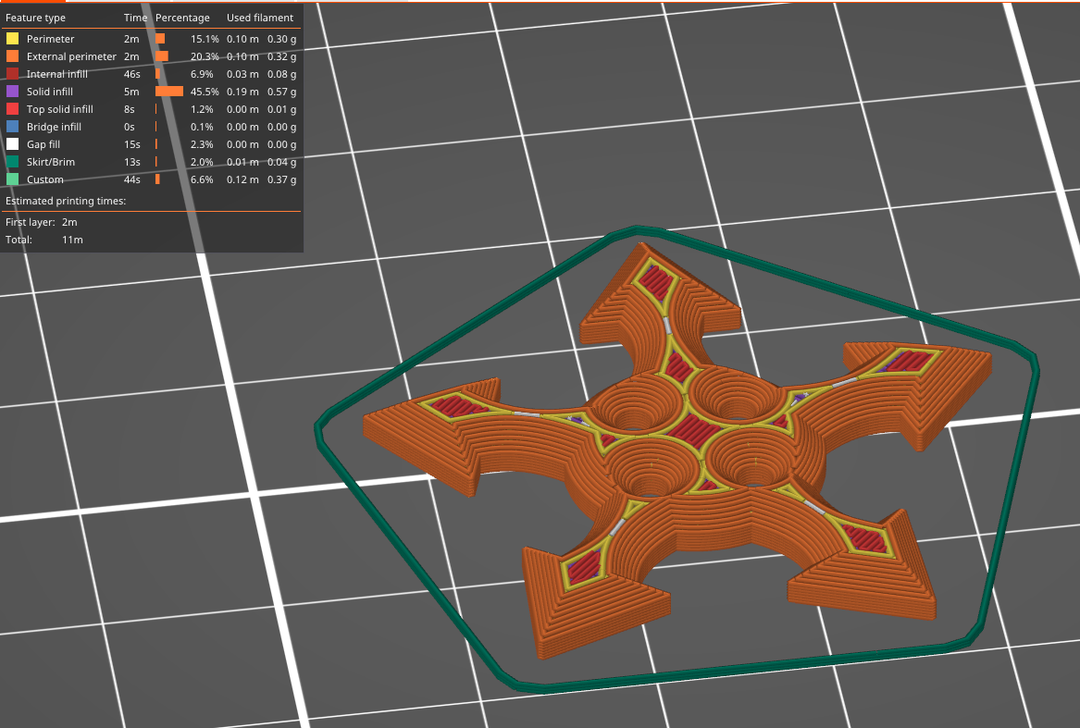Click the Total 11m print time
Image resolution: width=1080 pixels, height=728 pixels.
pyautogui.click(x=72, y=240)
